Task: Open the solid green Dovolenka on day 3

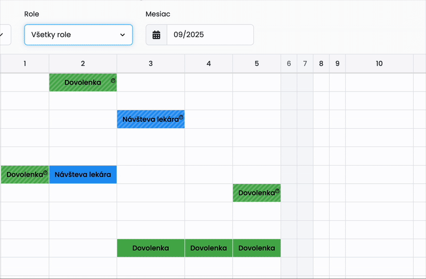Action: coord(151,248)
